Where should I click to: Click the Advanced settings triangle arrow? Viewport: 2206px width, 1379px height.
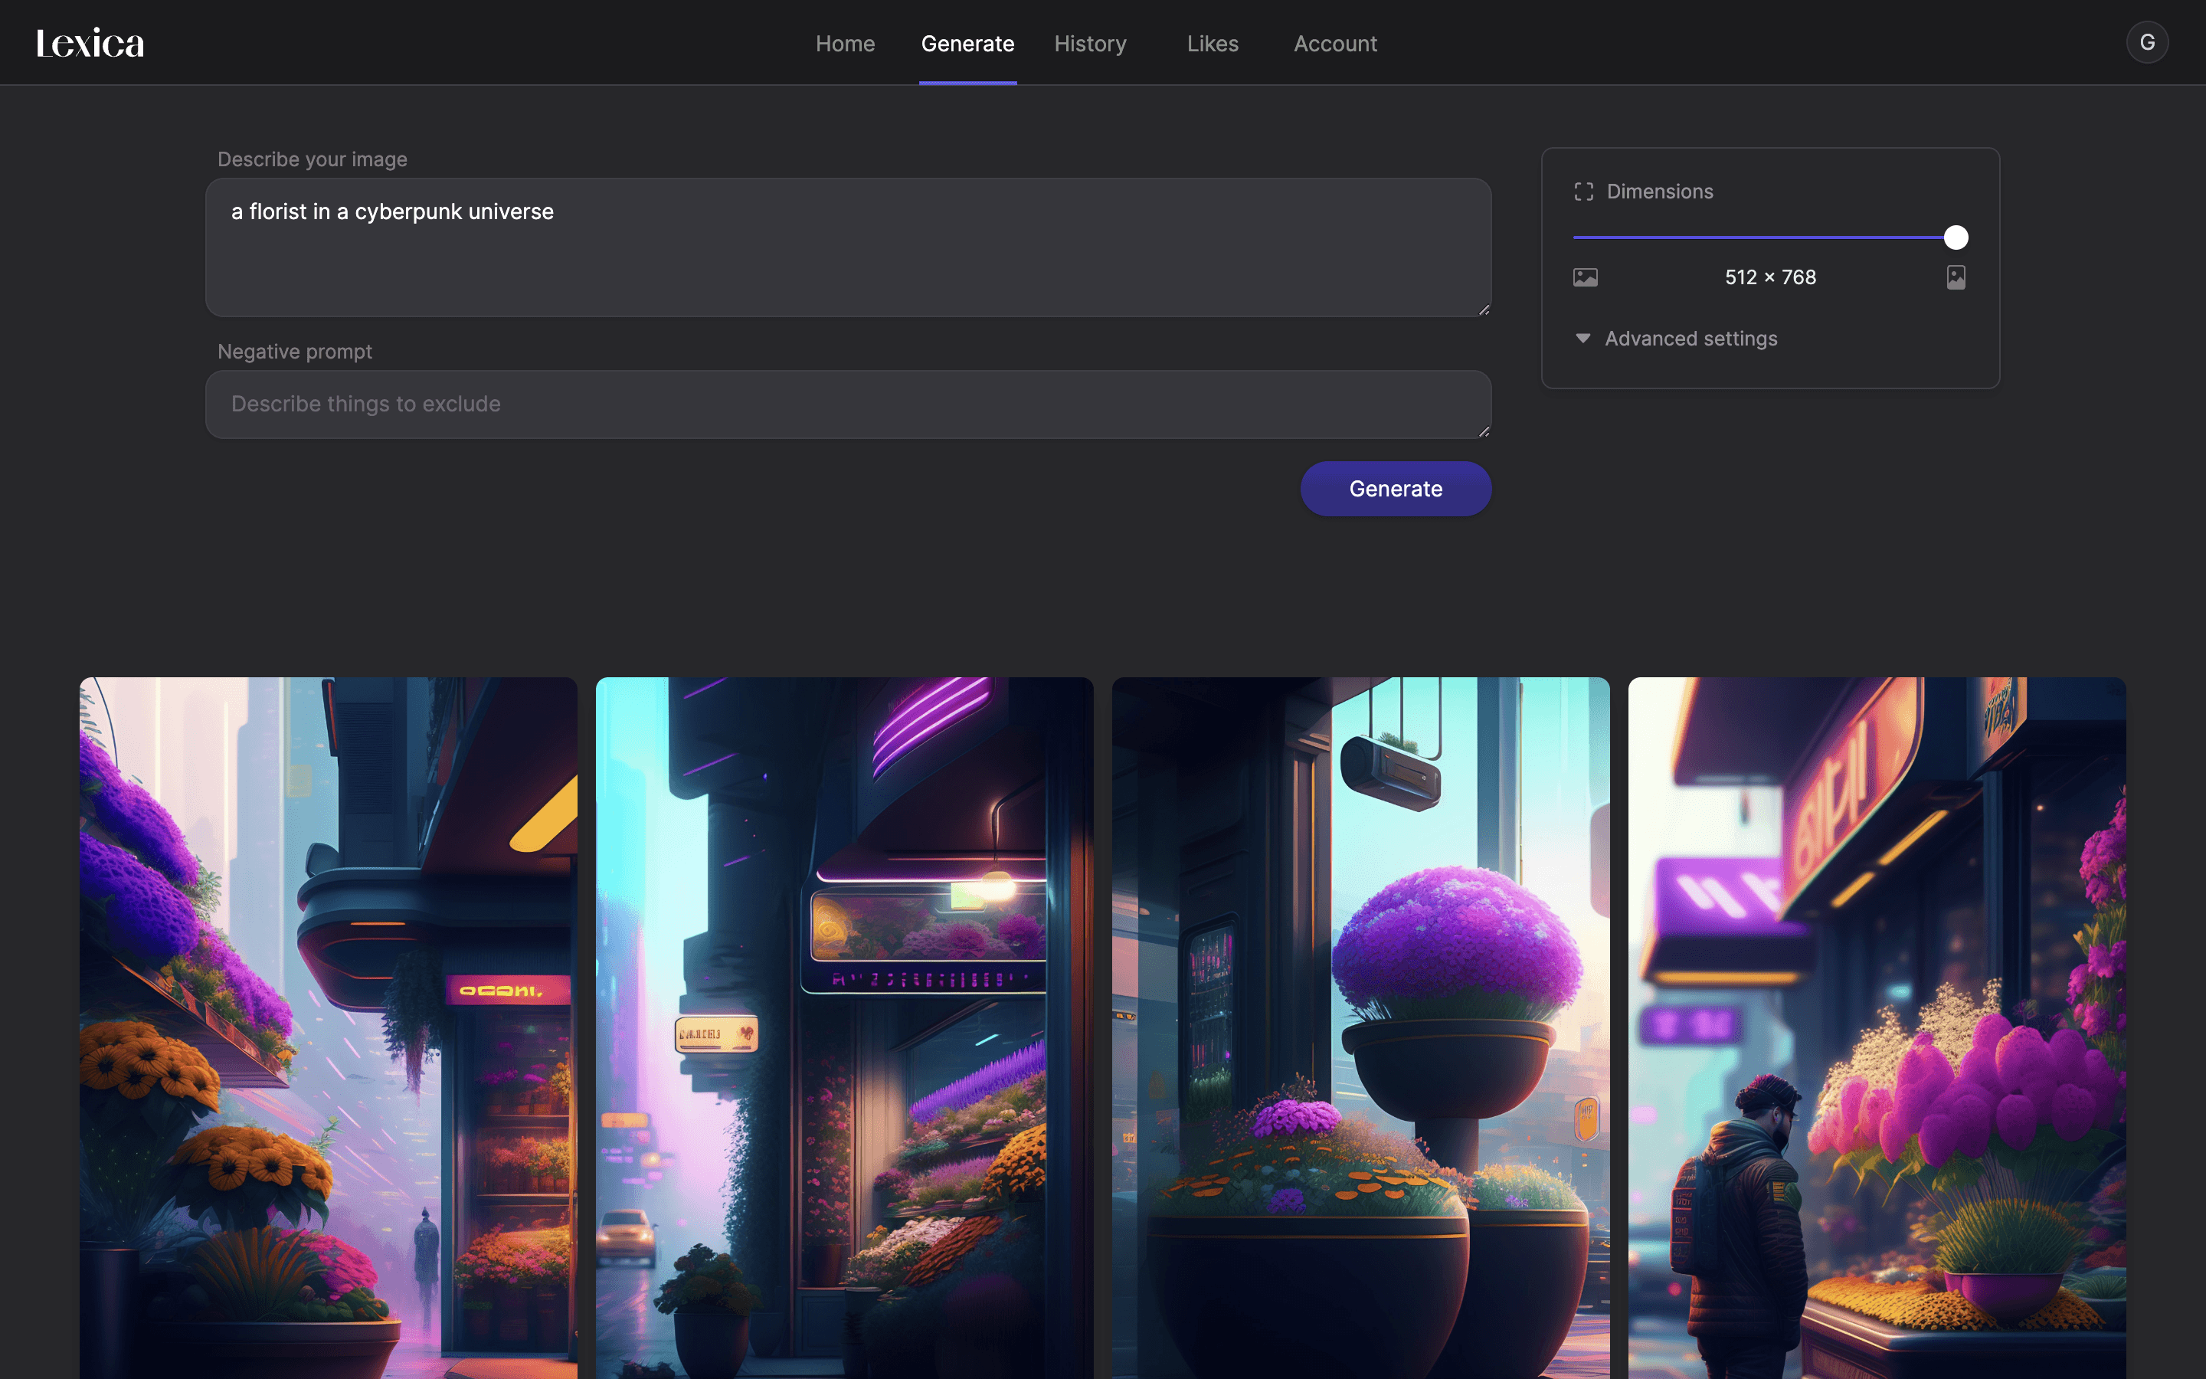[x=1582, y=339]
